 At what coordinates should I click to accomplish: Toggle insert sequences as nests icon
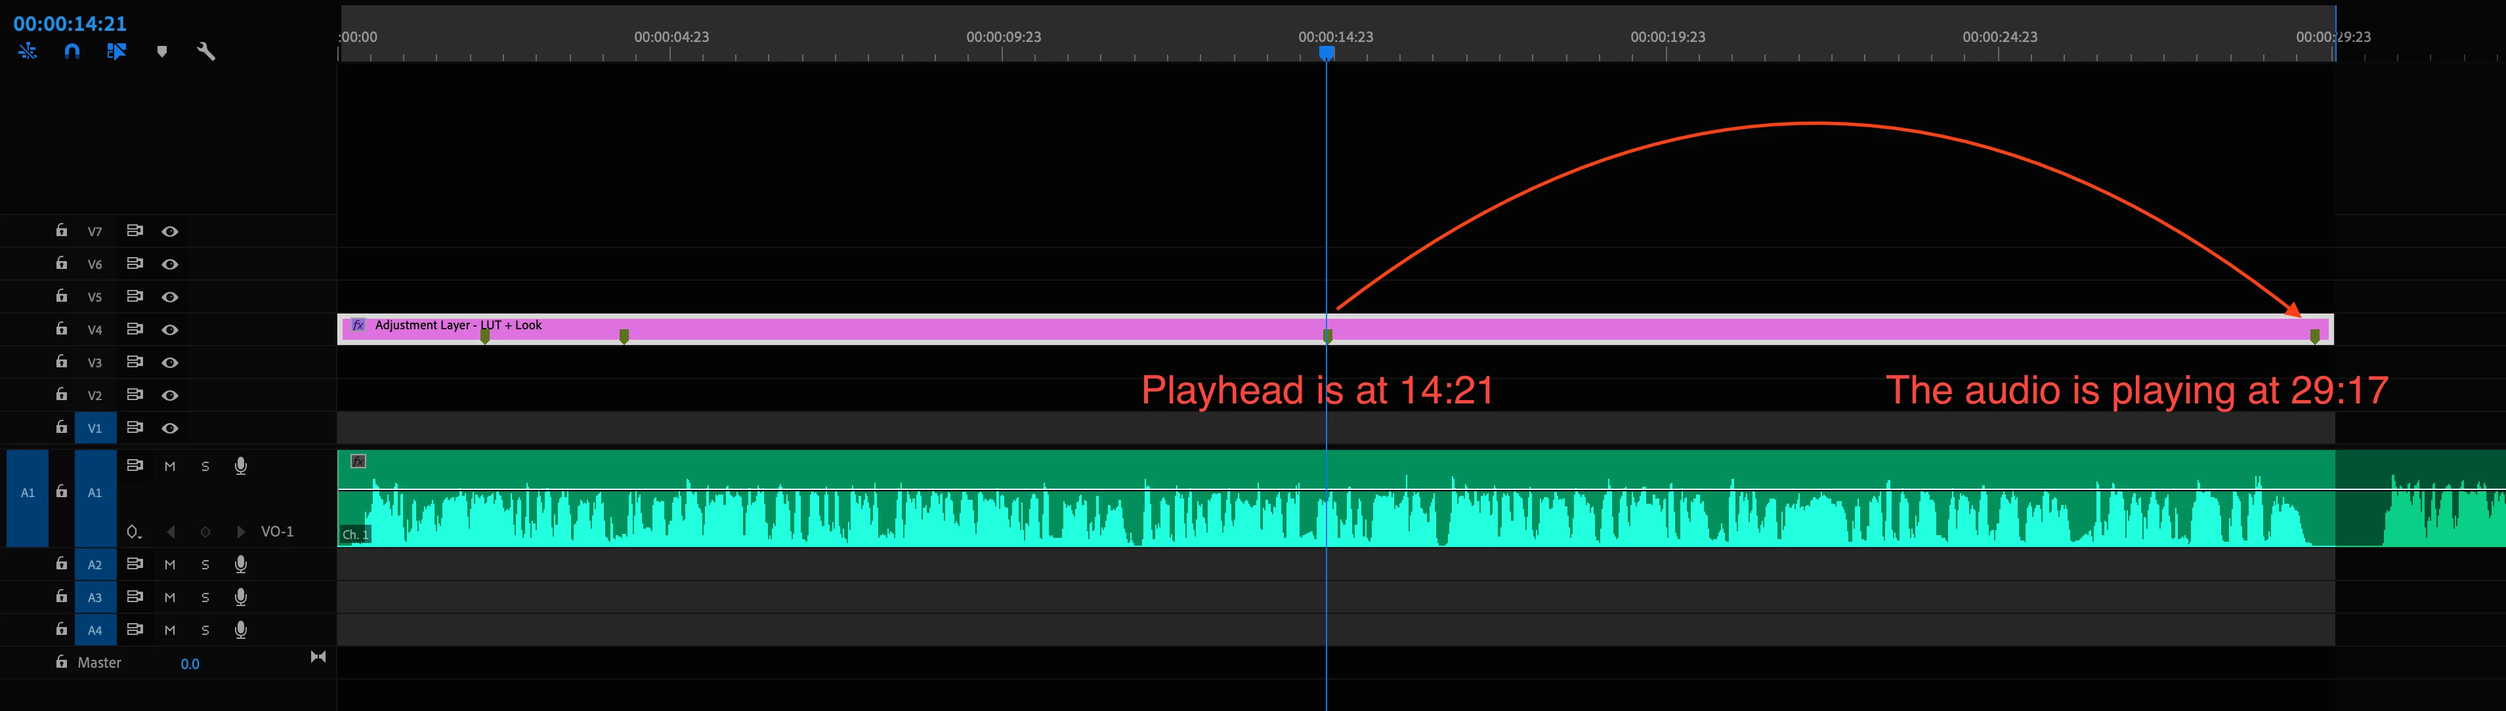pyautogui.click(x=28, y=52)
